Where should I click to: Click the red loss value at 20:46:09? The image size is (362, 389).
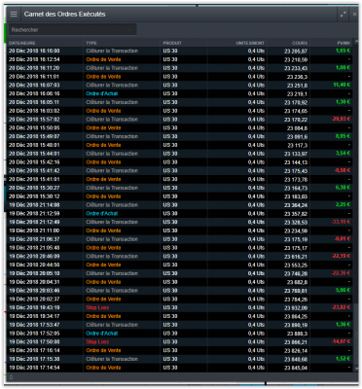(x=342, y=256)
